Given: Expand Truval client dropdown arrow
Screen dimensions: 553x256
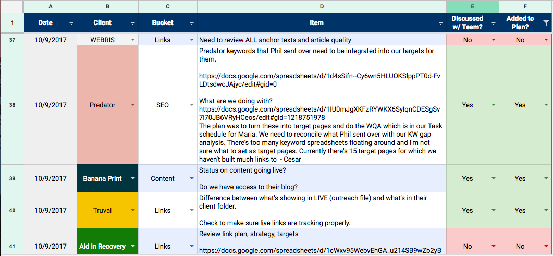Looking at the screenshot, I should point(133,210).
